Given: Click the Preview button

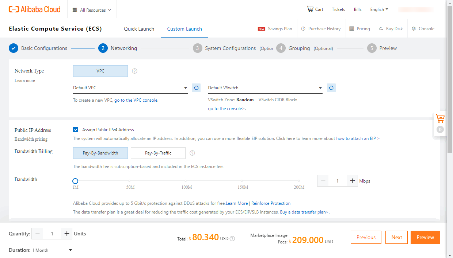Looking at the screenshot, I should (425, 237).
